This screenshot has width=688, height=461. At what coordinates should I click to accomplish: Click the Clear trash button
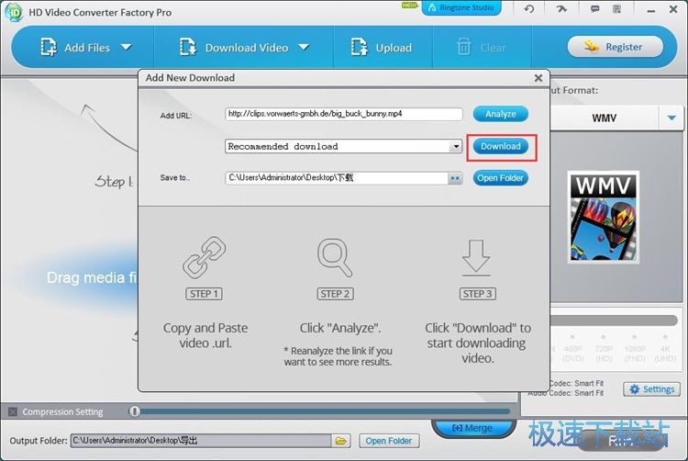pos(482,48)
